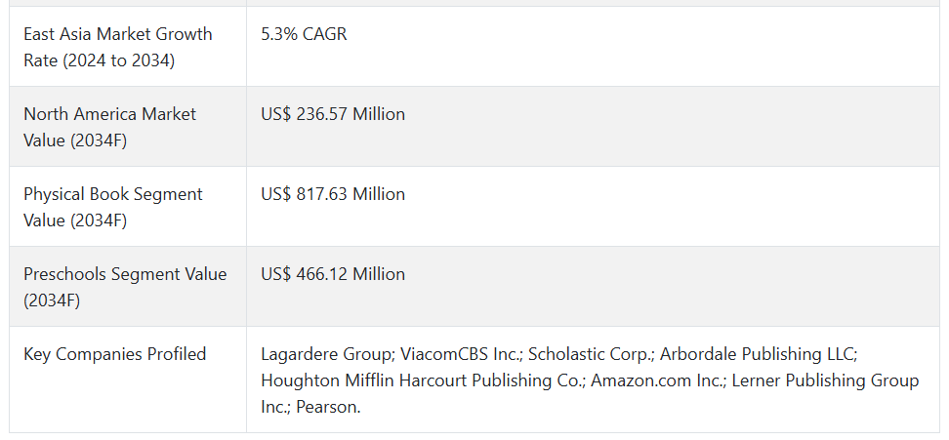Click the (2034F) text under Preschools Segment
The image size is (949, 440).
click(52, 300)
